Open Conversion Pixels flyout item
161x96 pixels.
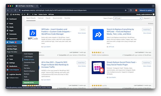coord(29,62)
